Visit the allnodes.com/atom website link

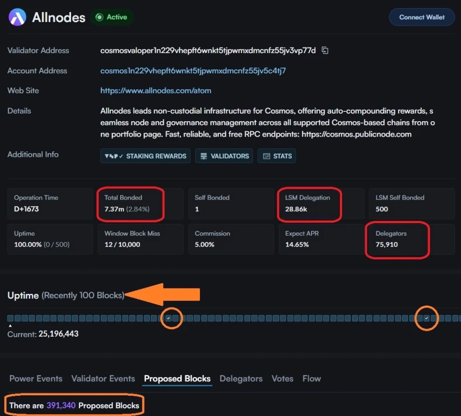[x=155, y=91]
